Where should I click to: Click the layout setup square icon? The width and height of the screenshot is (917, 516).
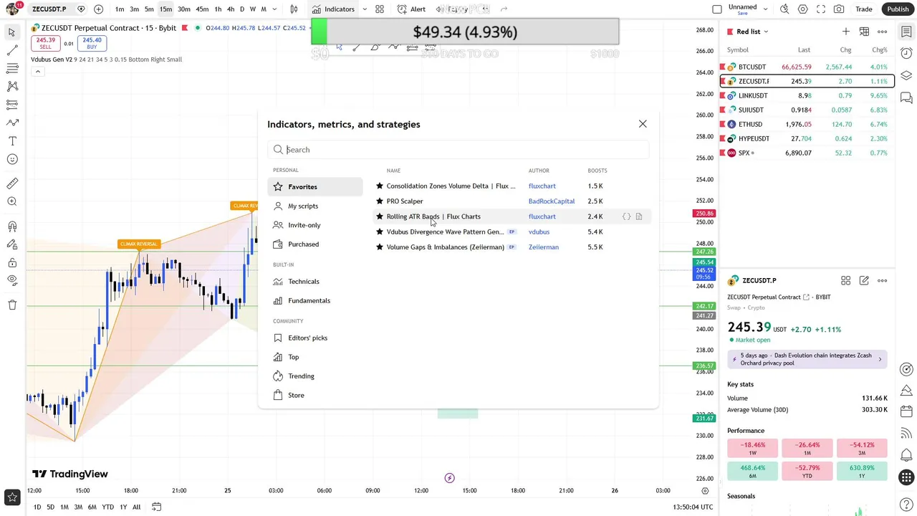(x=717, y=9)
